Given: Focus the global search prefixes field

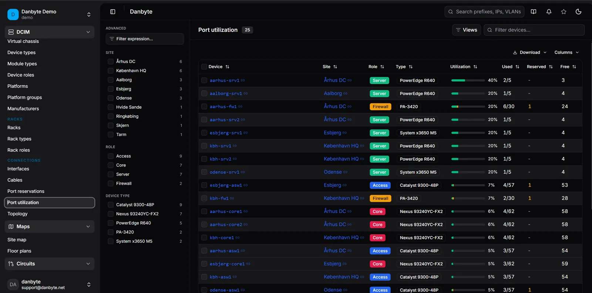Looking at the screenshot, I should [x=484, y=12].
